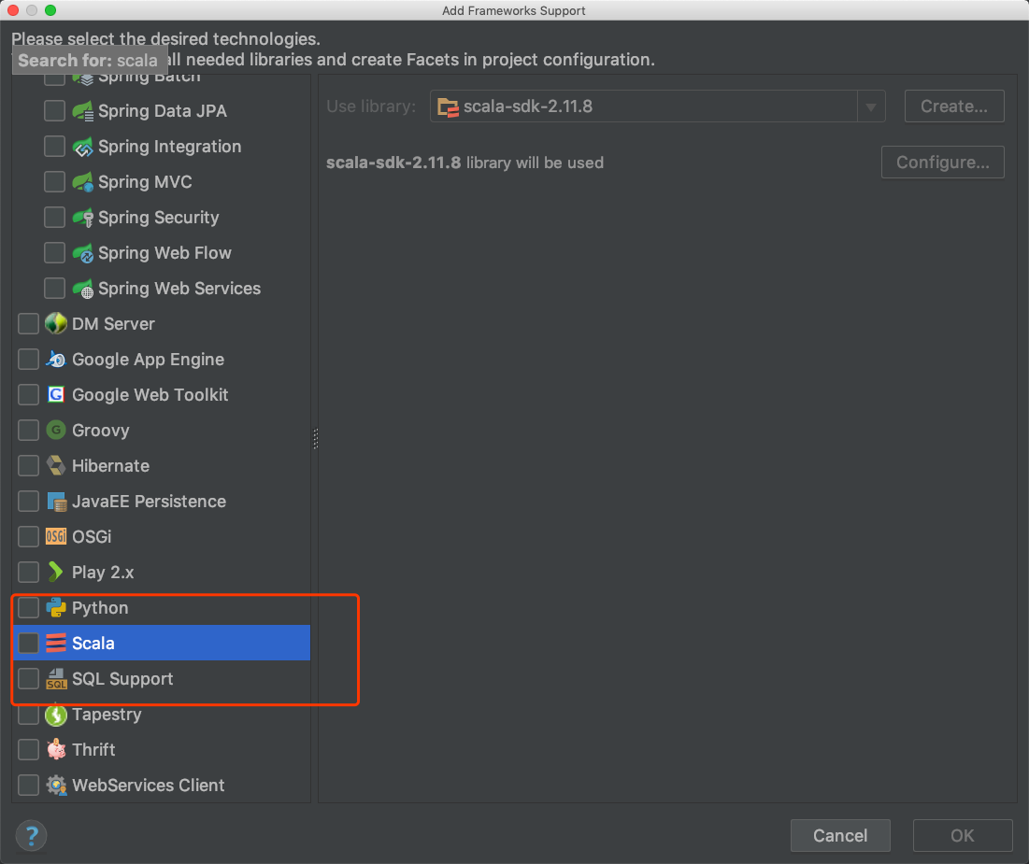Select the Spring Web Services label

point(179,289)
